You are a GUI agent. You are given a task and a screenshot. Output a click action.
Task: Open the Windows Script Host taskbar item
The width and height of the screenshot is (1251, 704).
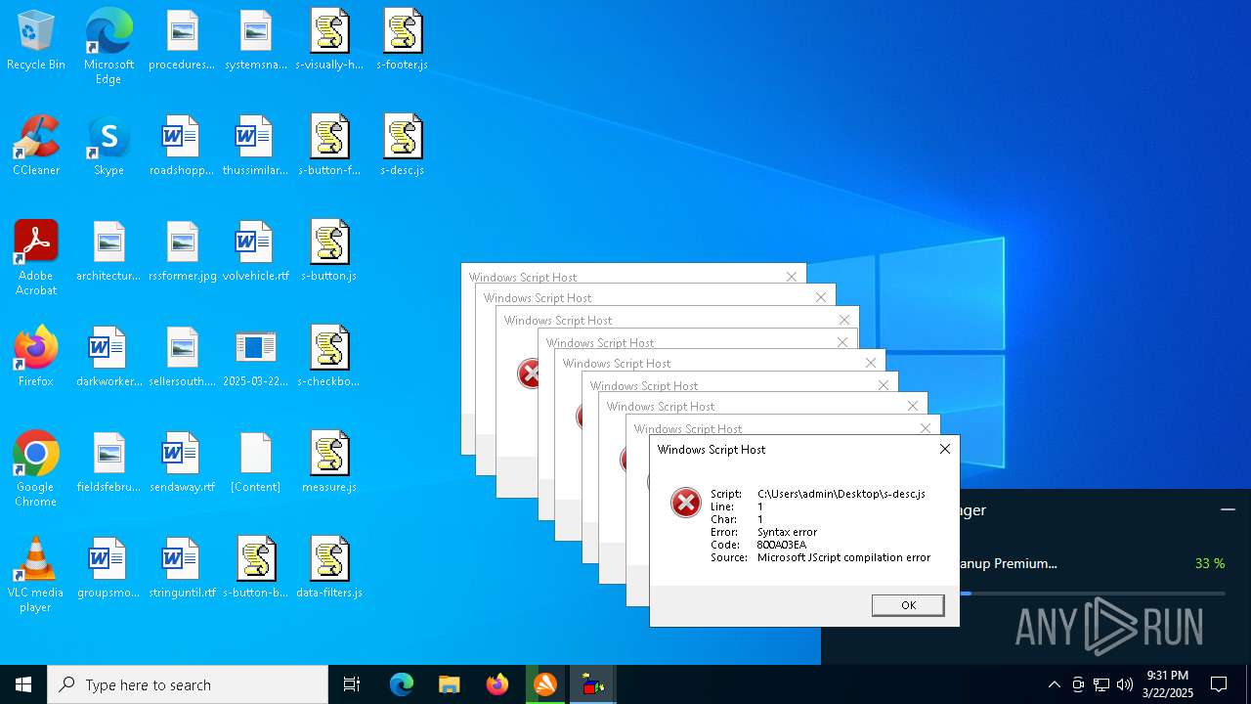coord(593,684)
